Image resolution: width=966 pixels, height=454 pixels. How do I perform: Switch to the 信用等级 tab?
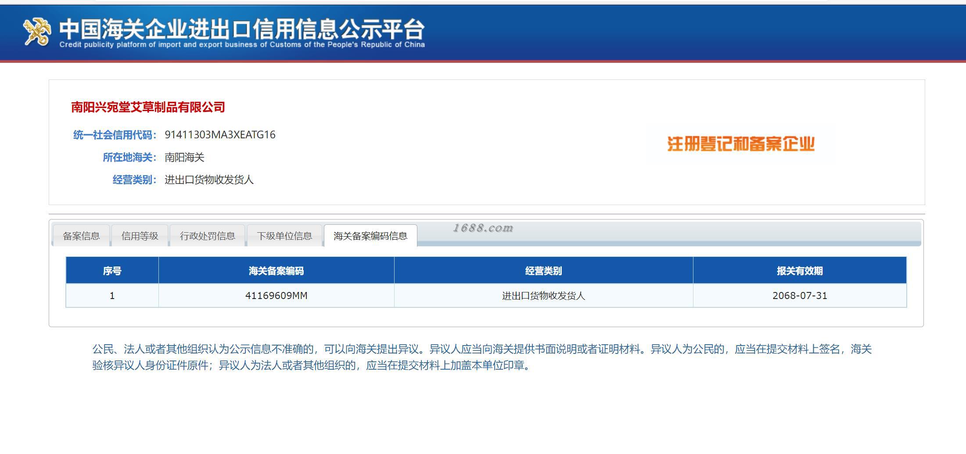click(x=140, y=236)
